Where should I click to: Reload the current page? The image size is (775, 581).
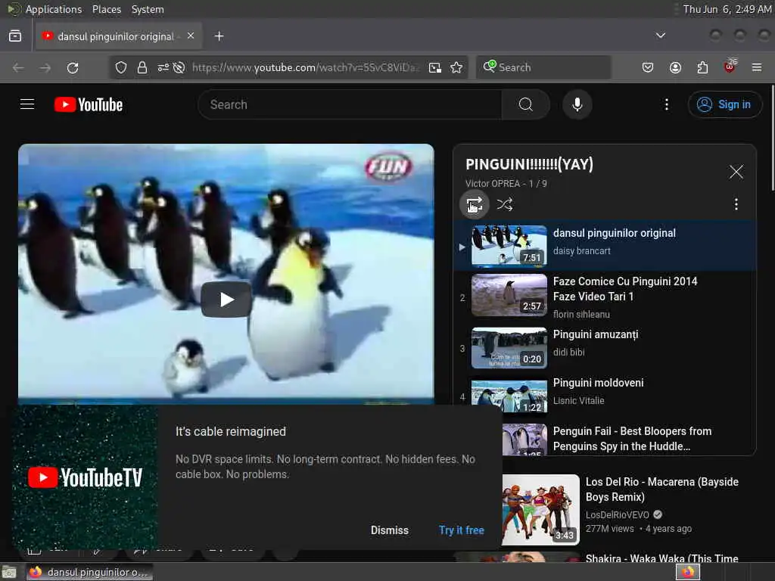(73, 67)
